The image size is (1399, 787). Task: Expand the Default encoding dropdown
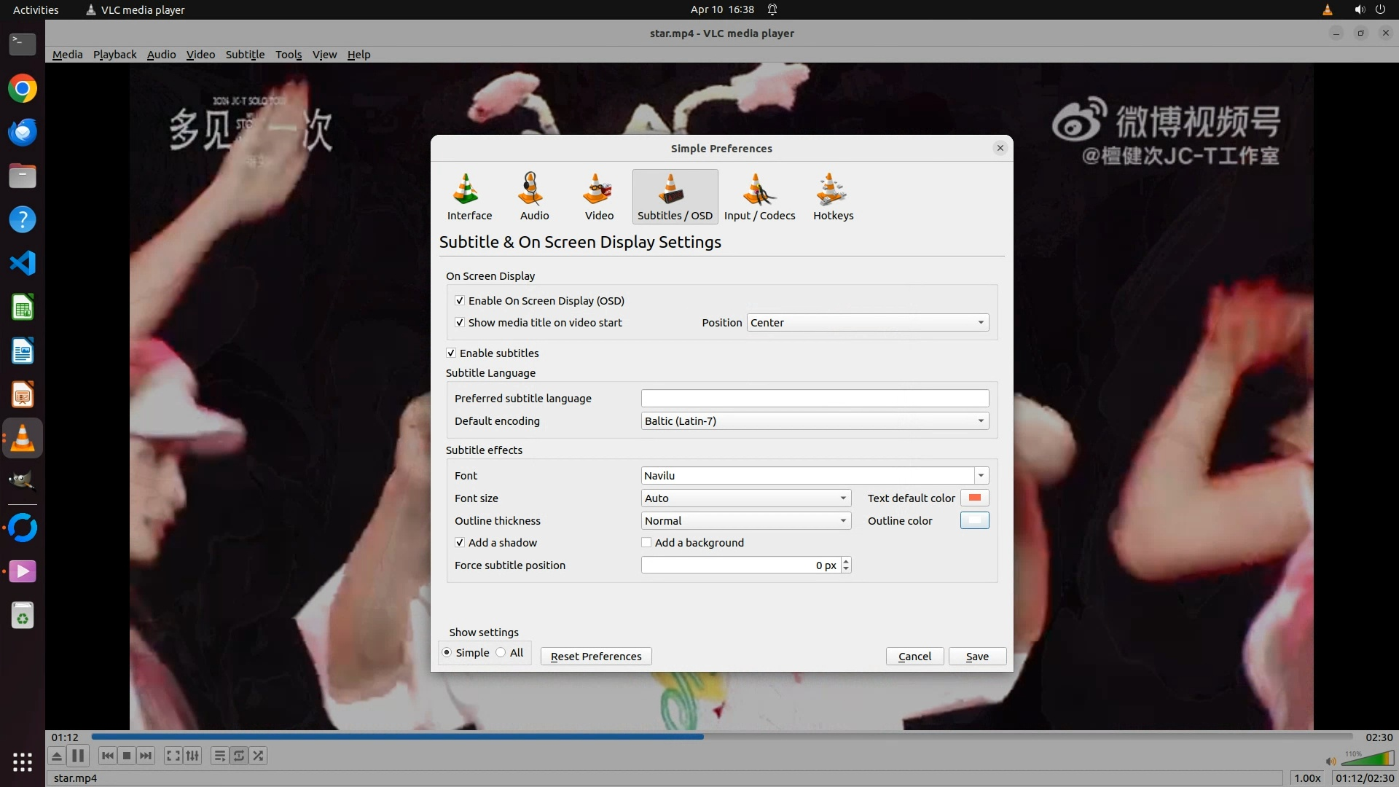click(815, 421)
